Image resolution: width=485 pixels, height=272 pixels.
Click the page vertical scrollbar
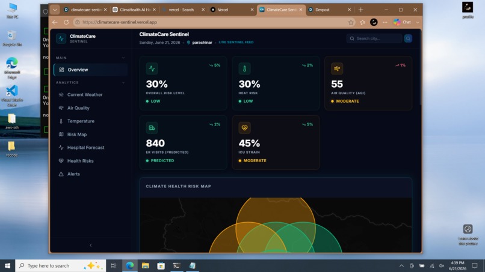[420, 68]
